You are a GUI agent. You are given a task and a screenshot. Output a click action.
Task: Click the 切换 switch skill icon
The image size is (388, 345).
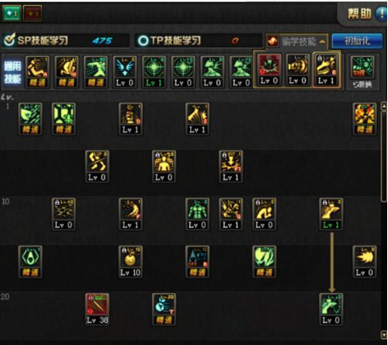pos(363,72)
